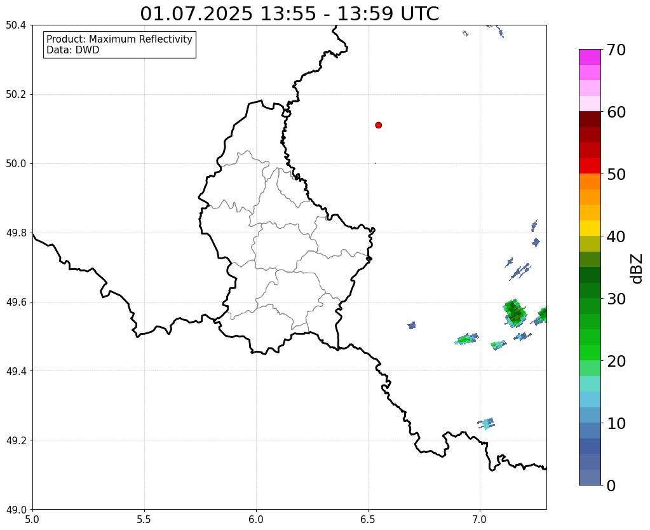Click the latitude label 49.6
The width and height of the screenshot is (650, 530).
point(16,302)
